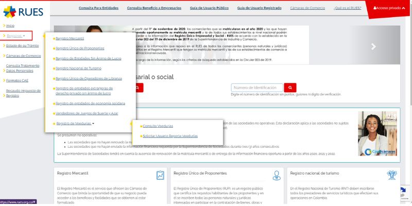The image size is (412, 206).
Task: Select Registro de entidades de economía solidaria
Action: point(90,104)
